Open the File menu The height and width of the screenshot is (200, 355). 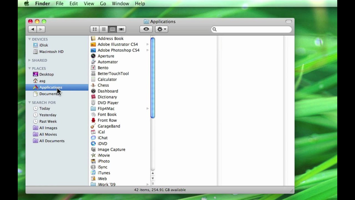60,4
